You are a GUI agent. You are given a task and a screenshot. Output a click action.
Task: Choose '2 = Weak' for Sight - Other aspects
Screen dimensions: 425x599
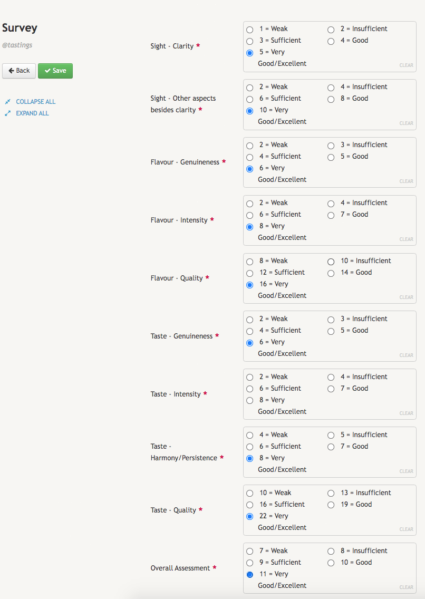pos(250,87)
